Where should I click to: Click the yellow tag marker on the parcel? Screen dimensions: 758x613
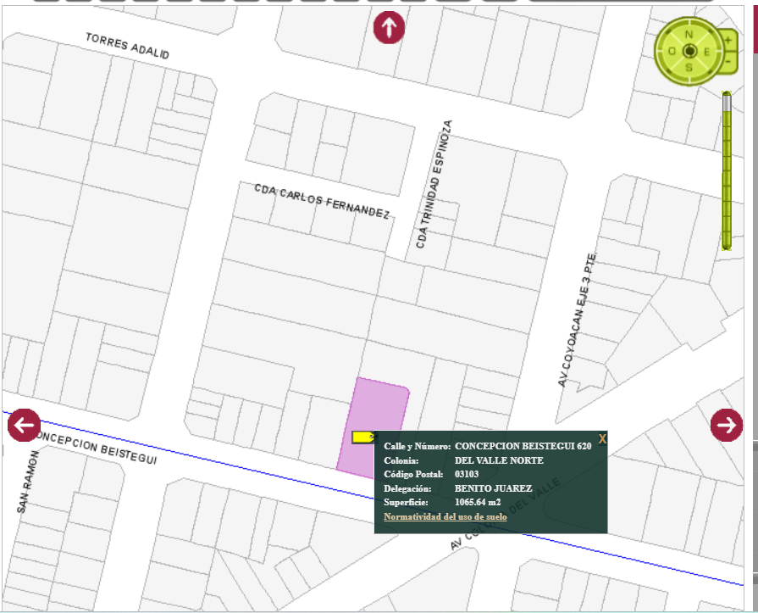[363, 437]
